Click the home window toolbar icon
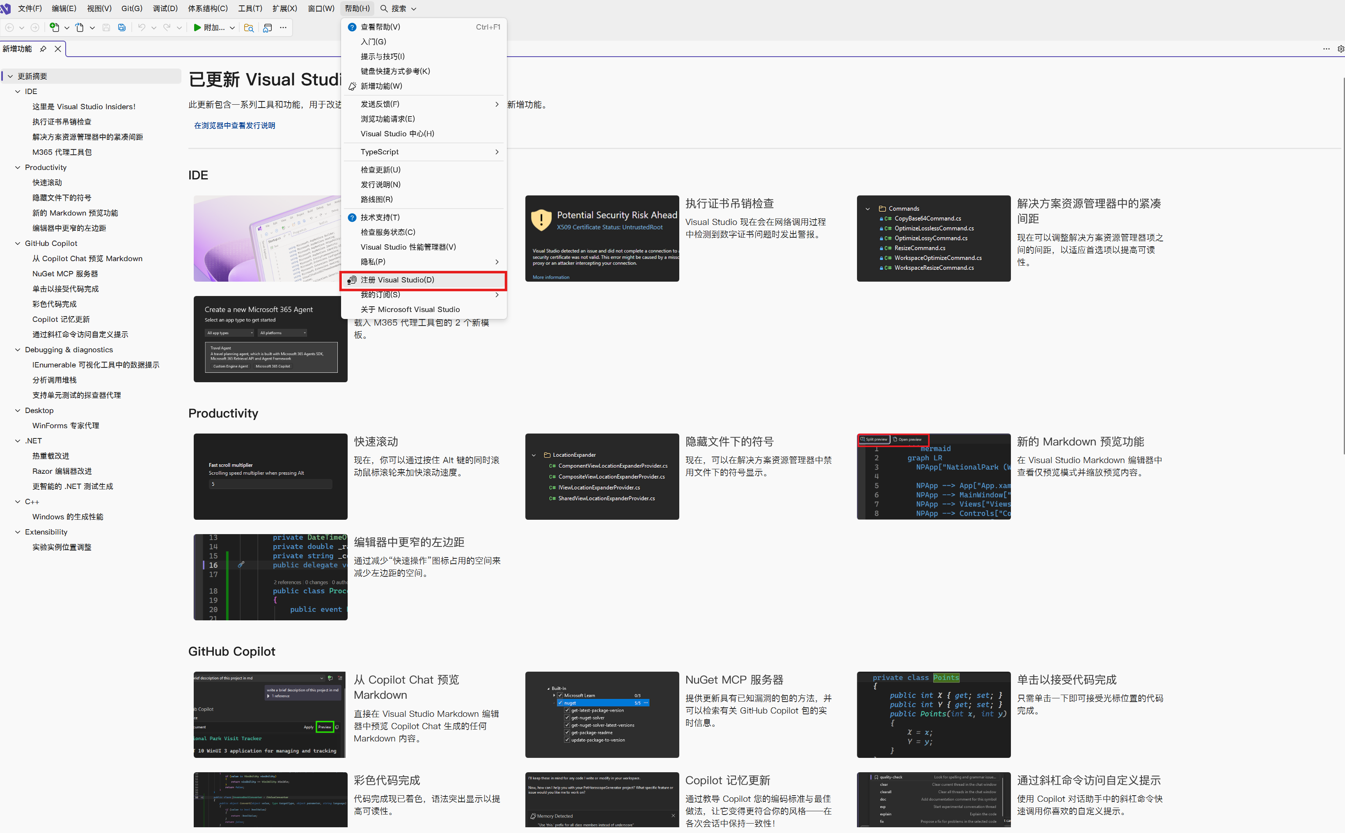The image size is (1345, 833). [268, 28]
